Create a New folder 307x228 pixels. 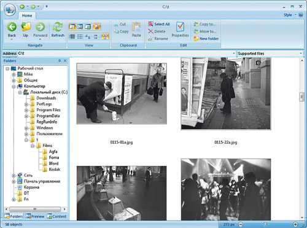tap(206, 39)
